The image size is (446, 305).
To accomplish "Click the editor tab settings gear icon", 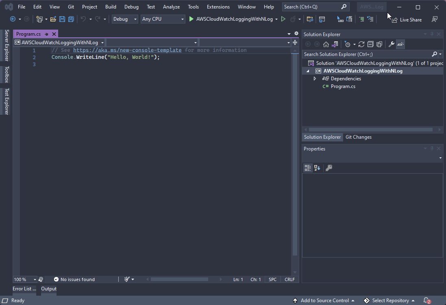I will (296, 34).
